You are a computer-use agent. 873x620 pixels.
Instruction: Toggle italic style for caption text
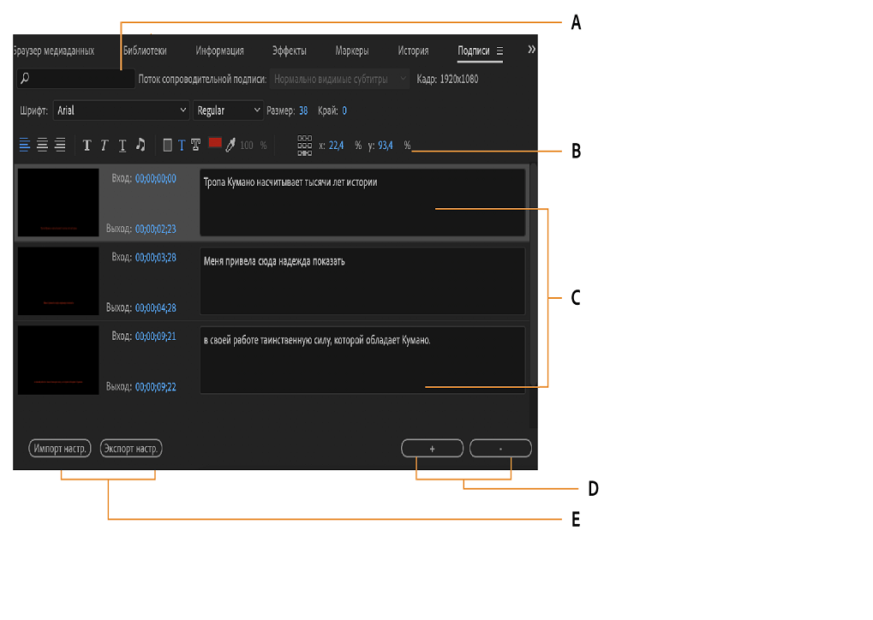point(105,146)
